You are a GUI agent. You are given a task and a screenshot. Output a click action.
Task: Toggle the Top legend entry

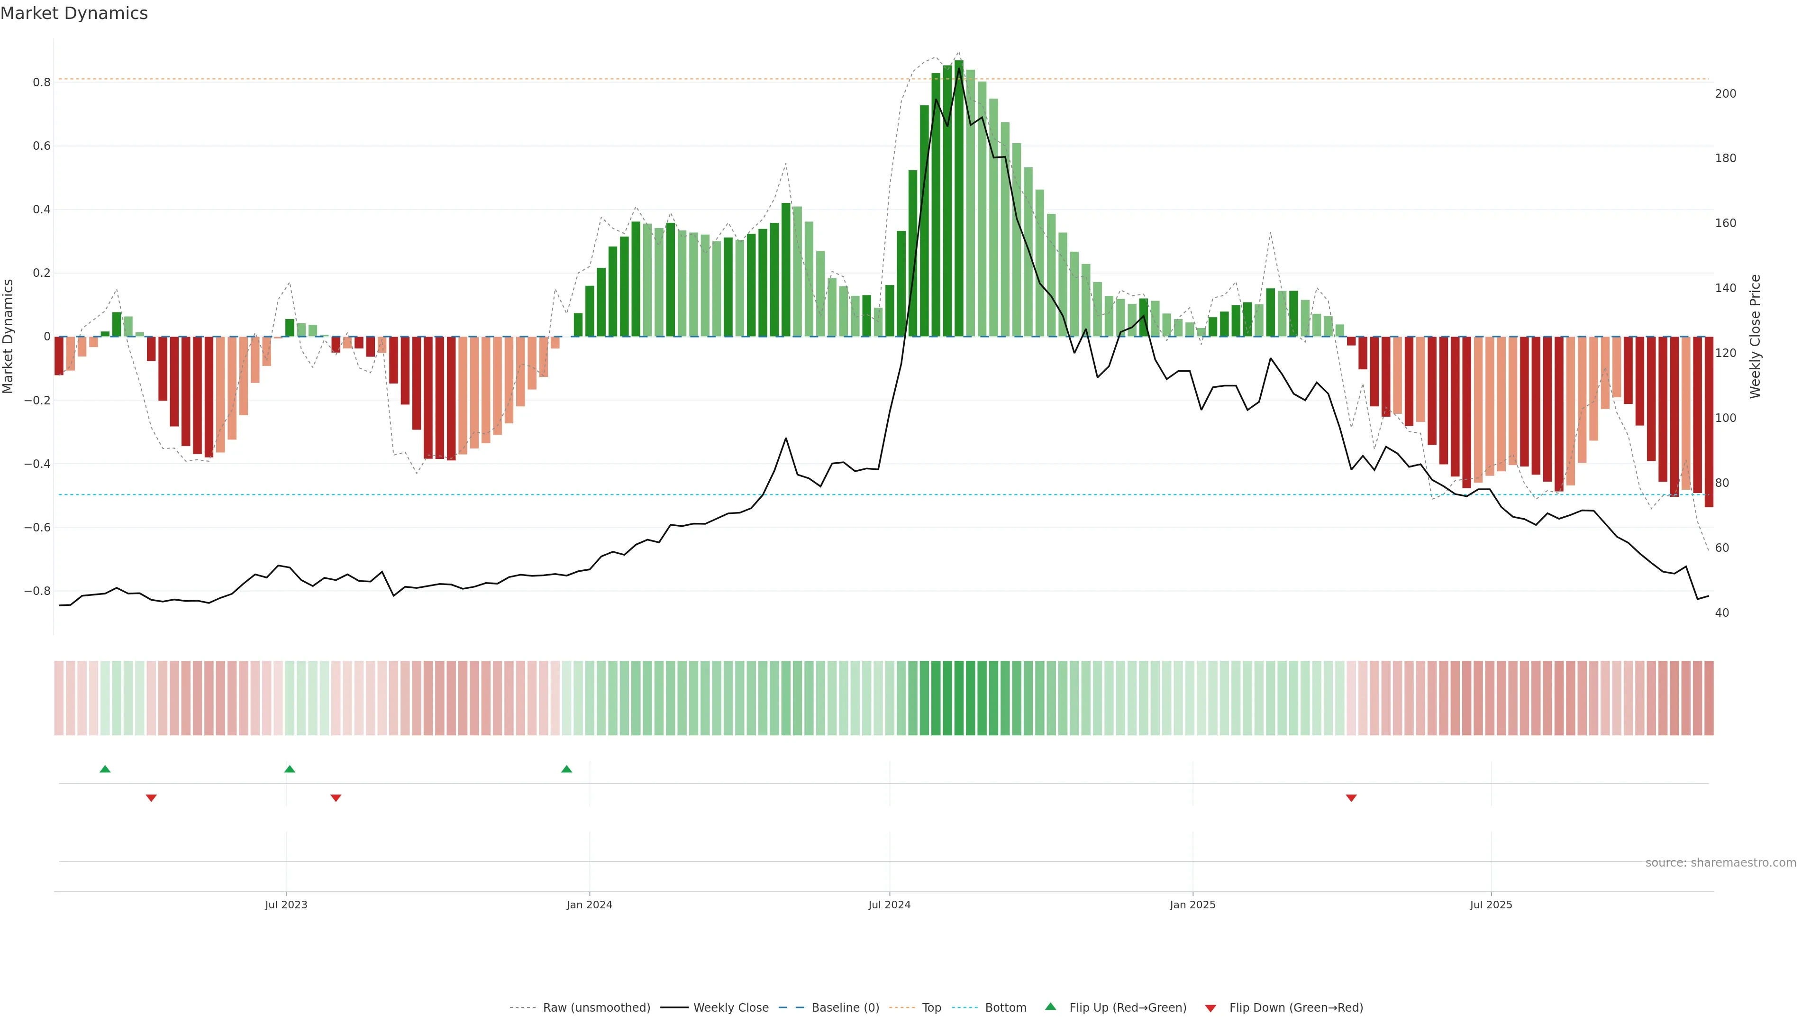(931, 1008)
